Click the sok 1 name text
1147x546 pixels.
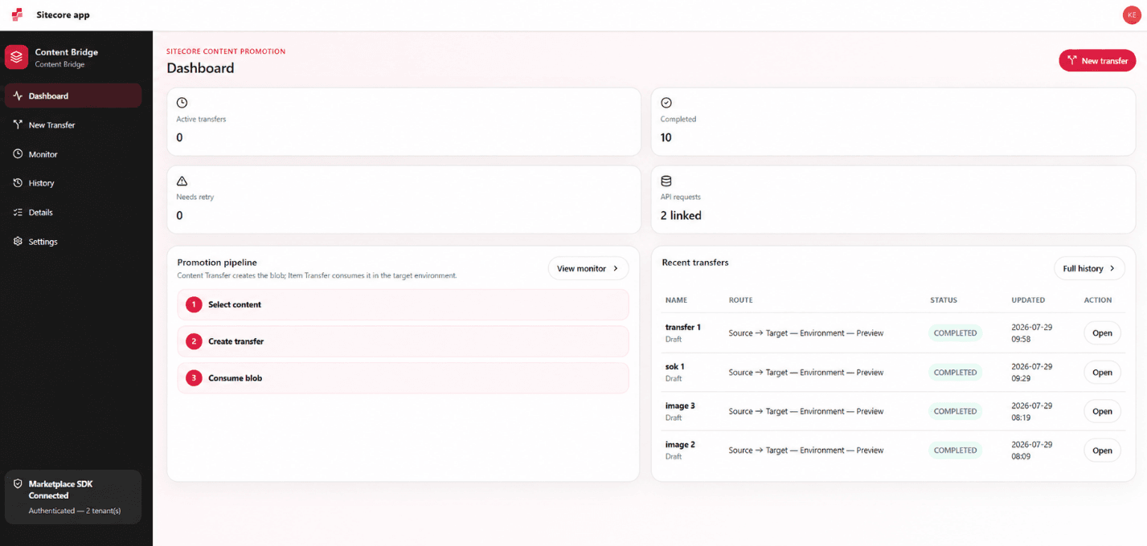674,366
